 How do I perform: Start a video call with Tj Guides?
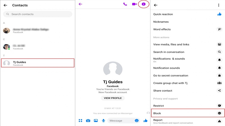[134, 4]
